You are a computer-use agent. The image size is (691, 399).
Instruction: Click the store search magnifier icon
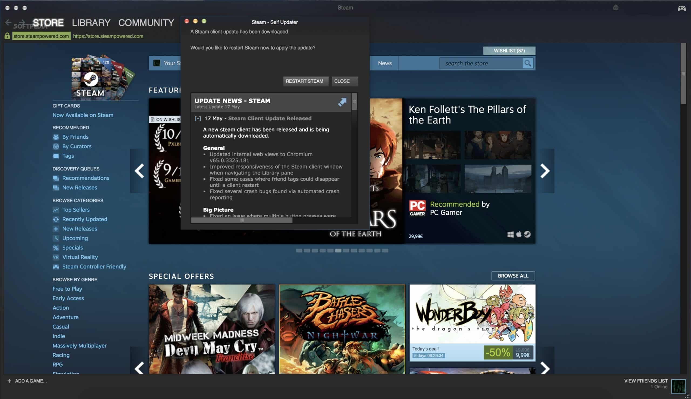point(527,63)
